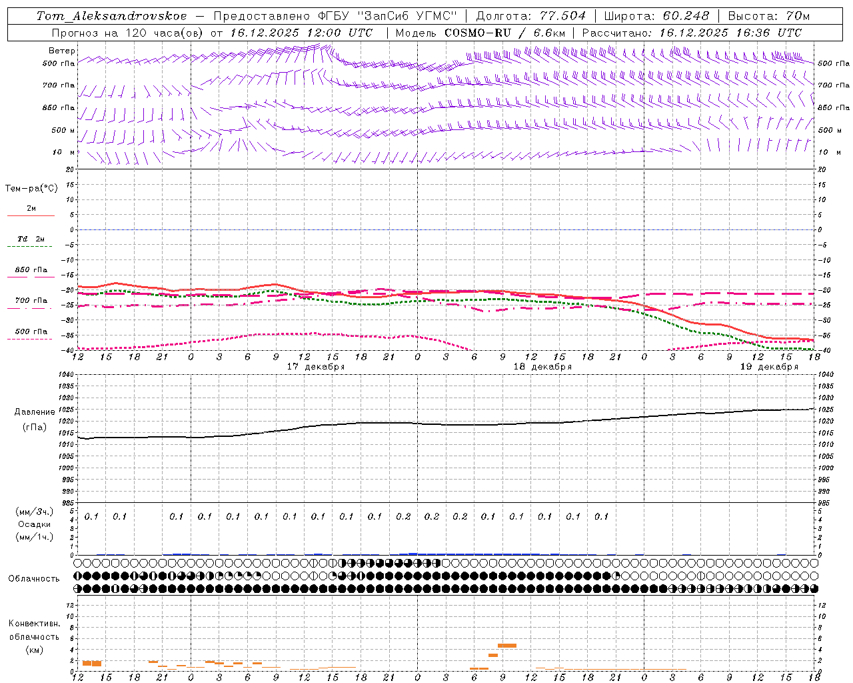Click the 500 м wind level label on left
Viewport: 853px width, 683px height.
pos(64,130)
